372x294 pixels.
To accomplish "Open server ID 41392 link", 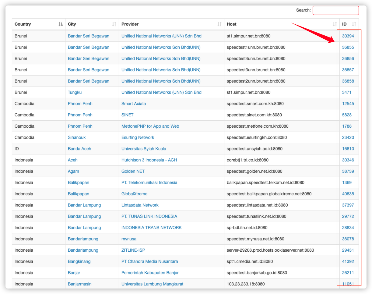I will (348, 261).
